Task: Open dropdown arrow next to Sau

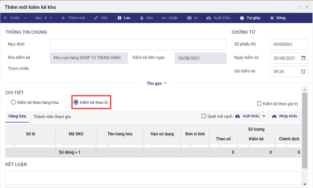Action: coord(51,18)
